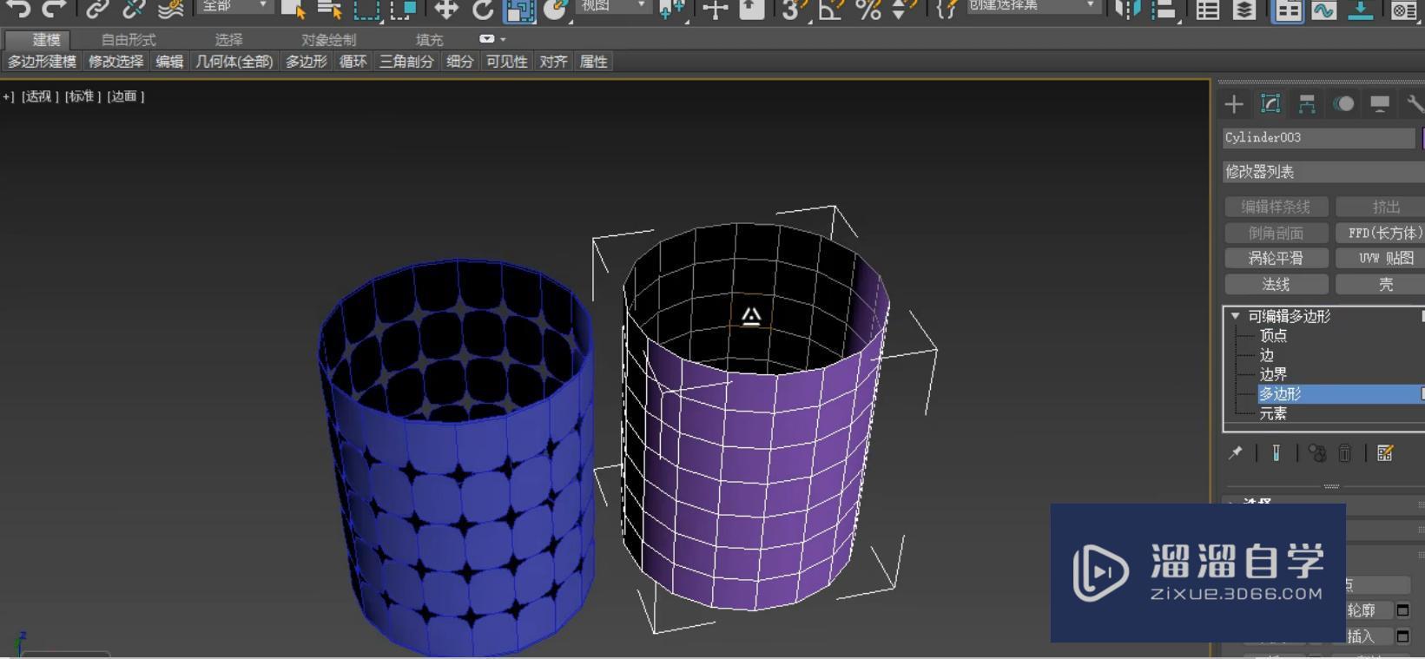Screen dimensions: 1425x659
Task: Open the 全部 selection filter dropdown
Action: click(235, 5)
